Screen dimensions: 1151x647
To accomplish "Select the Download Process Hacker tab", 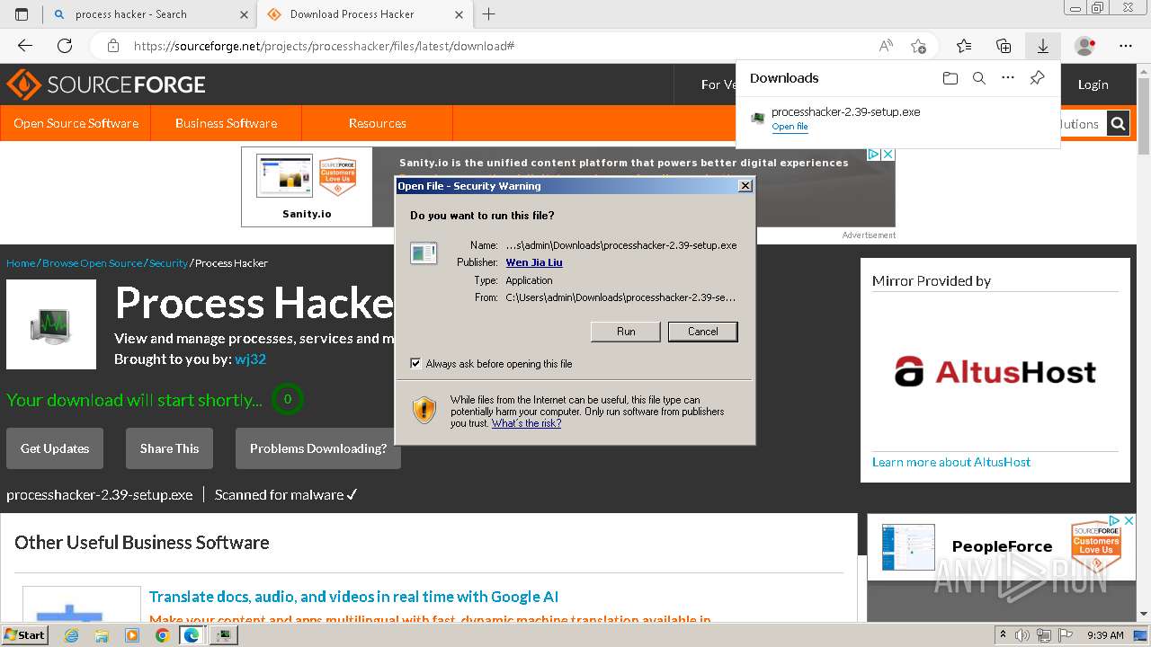I will [365, 14].
